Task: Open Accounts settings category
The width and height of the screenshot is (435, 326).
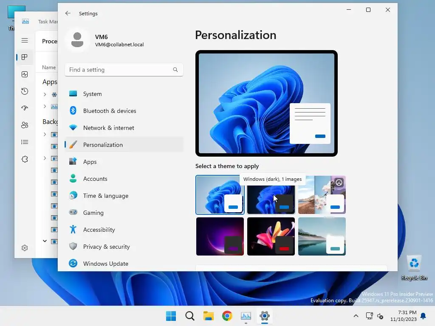Action: point(124,179)
